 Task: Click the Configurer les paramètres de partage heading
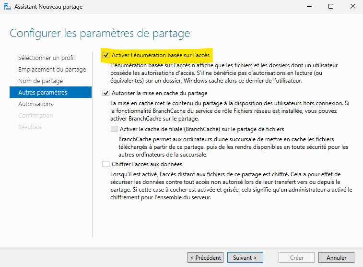(100, 33)
